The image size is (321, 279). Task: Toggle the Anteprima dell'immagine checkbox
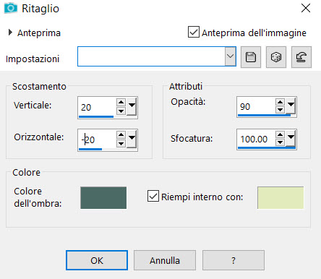pos(194,32)
